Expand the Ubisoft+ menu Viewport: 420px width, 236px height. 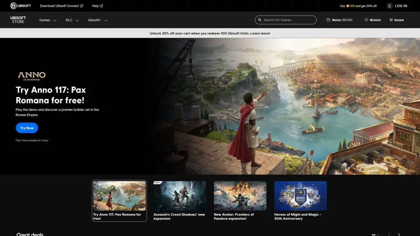98,20
